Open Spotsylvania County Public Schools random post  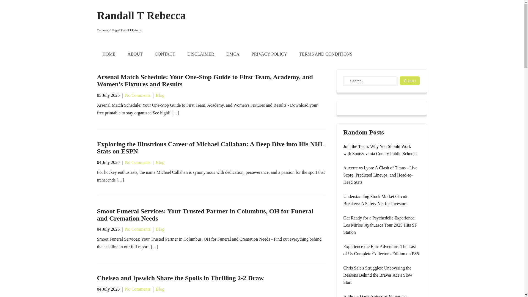point(380,150)
